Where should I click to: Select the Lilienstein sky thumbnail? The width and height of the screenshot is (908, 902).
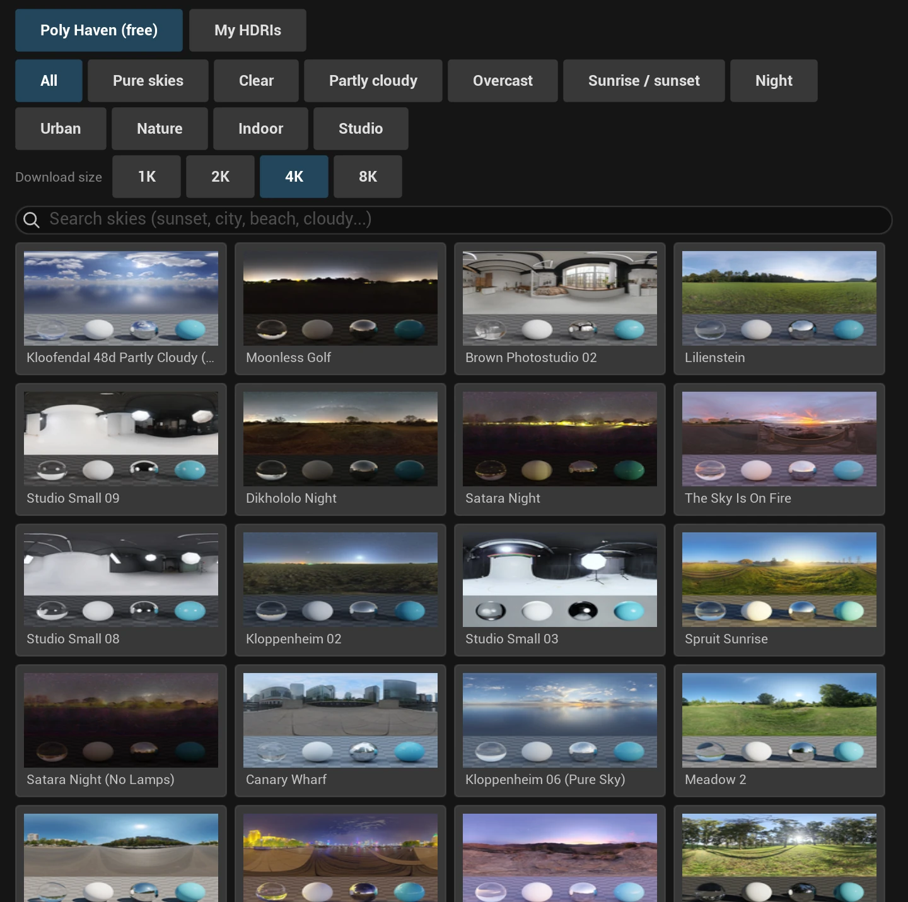pos(779,309)
